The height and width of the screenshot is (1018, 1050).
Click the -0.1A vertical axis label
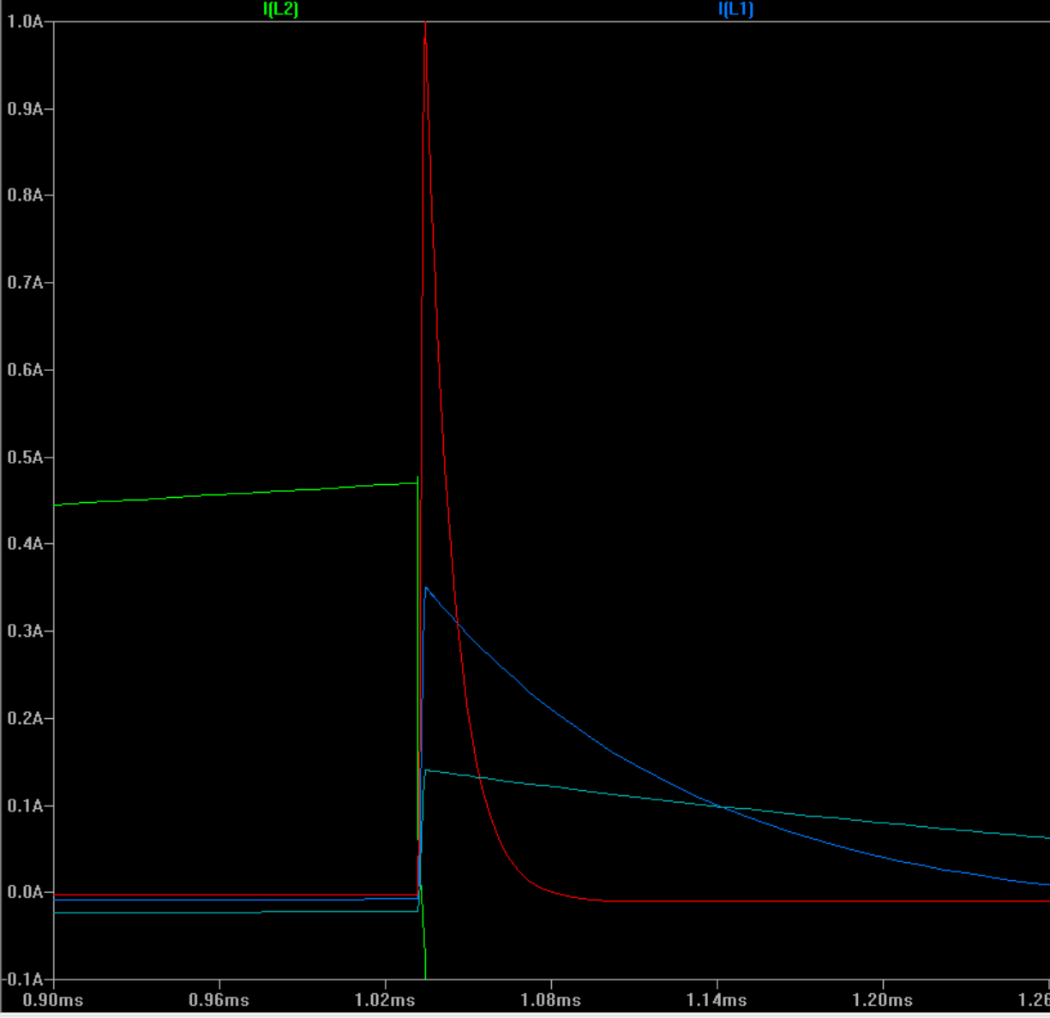[23, 979]
